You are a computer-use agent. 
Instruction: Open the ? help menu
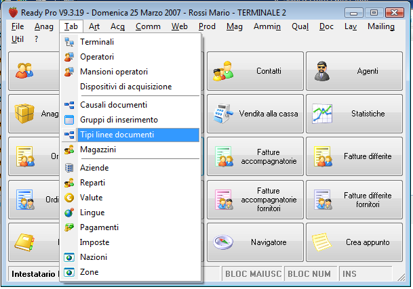37,39
